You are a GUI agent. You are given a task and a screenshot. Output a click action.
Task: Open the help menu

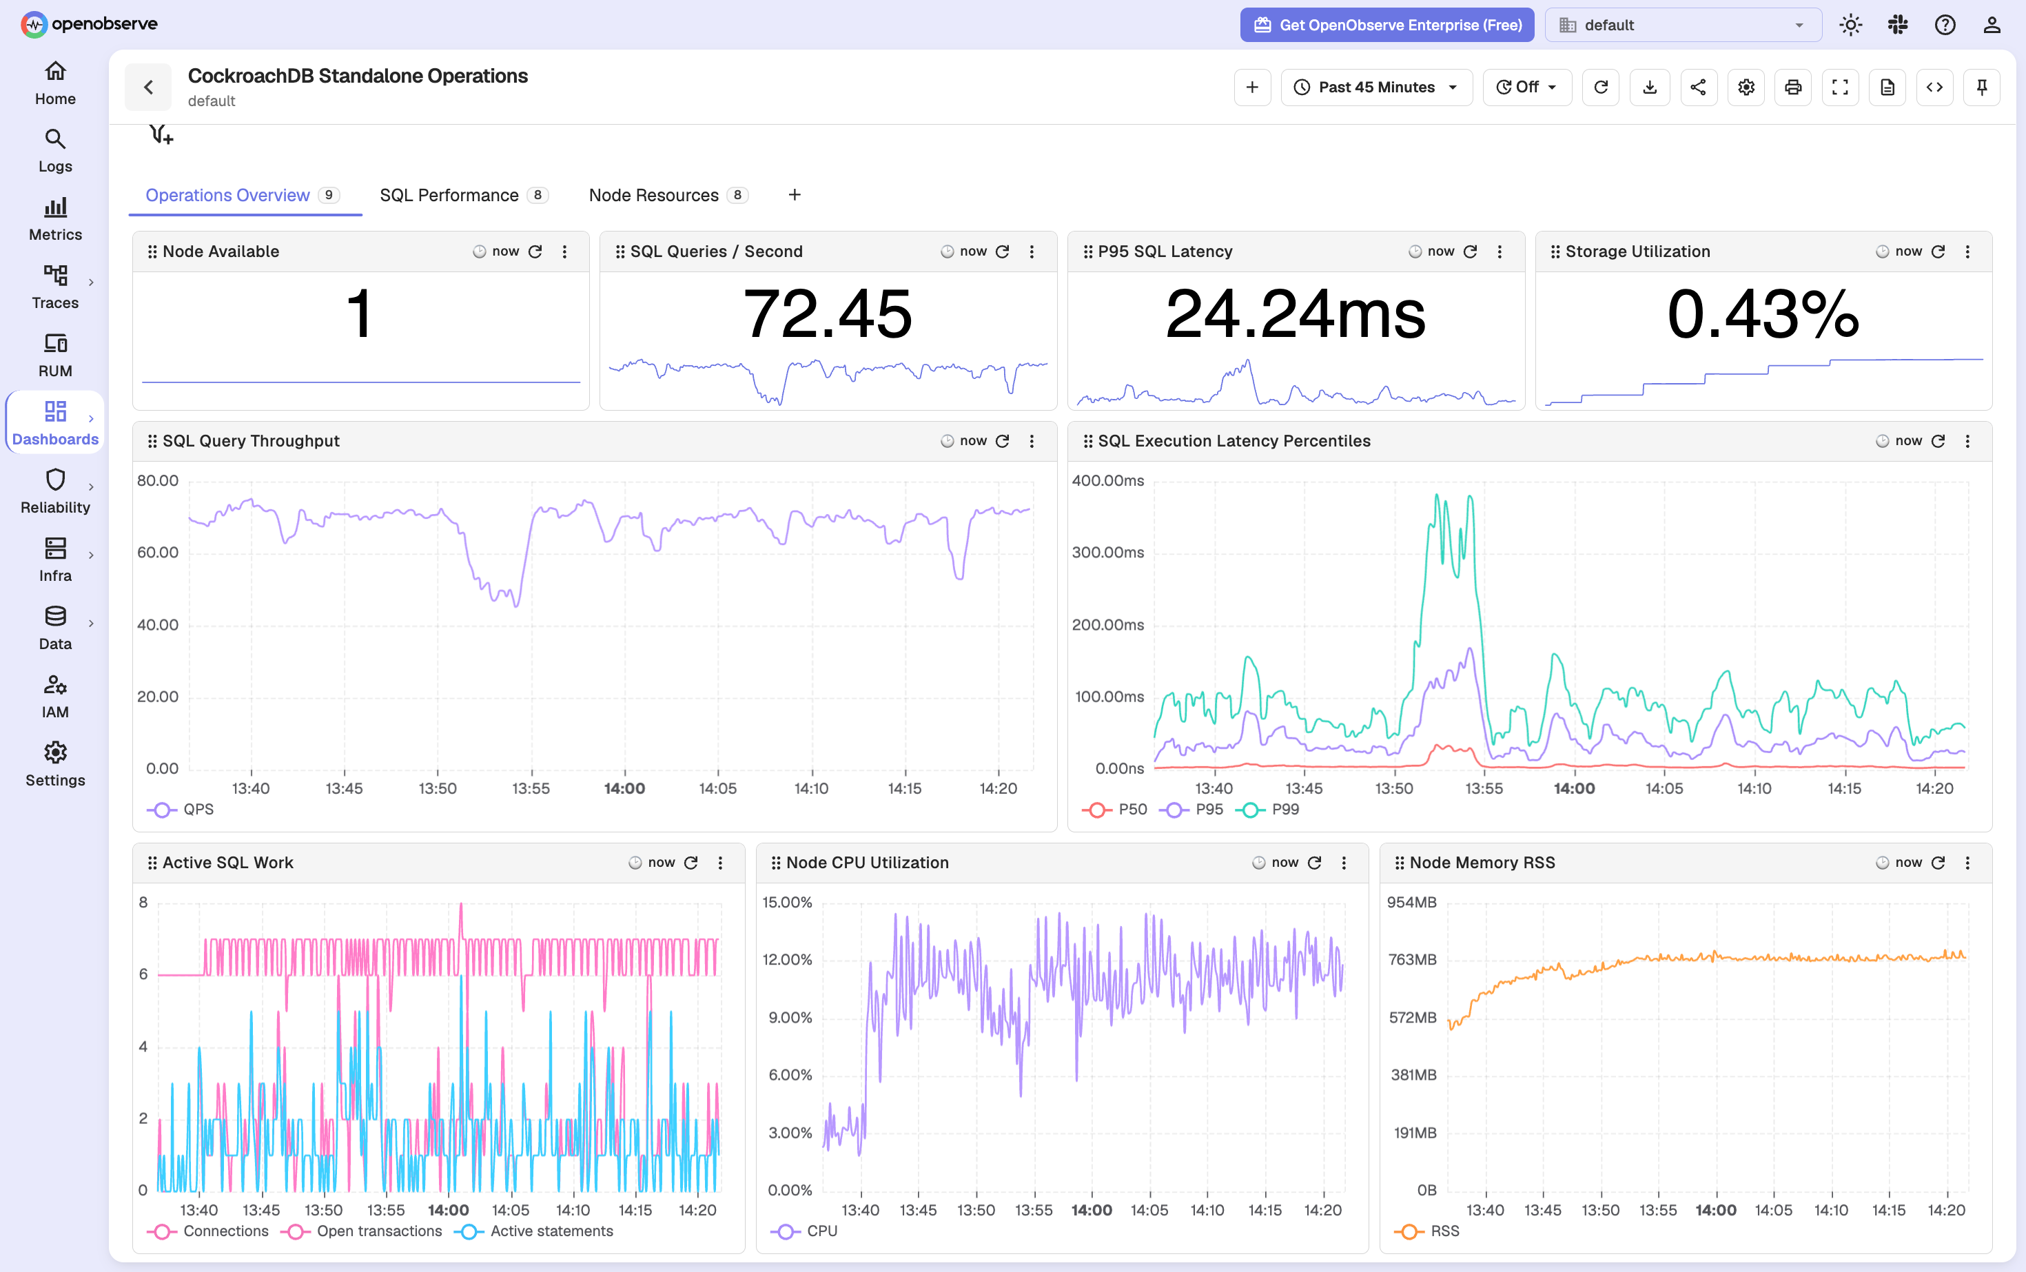coord(1945,25)
